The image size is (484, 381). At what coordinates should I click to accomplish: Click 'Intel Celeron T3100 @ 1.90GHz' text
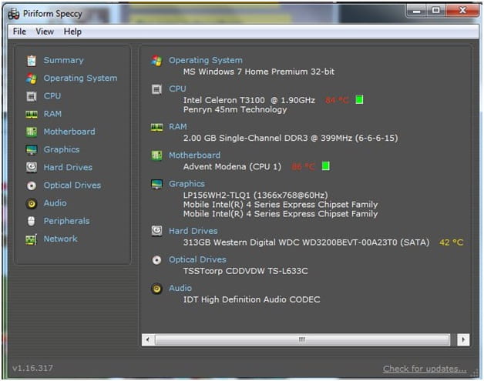tap(249, 100)
